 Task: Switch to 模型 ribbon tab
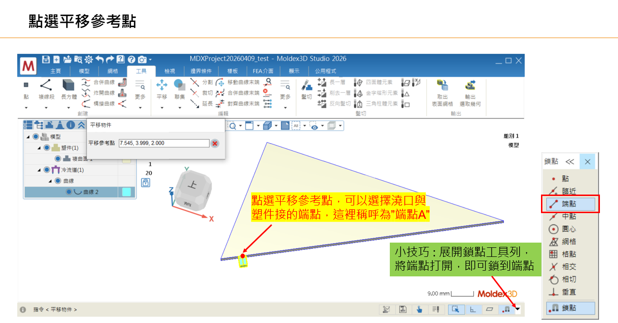(84, 71)
